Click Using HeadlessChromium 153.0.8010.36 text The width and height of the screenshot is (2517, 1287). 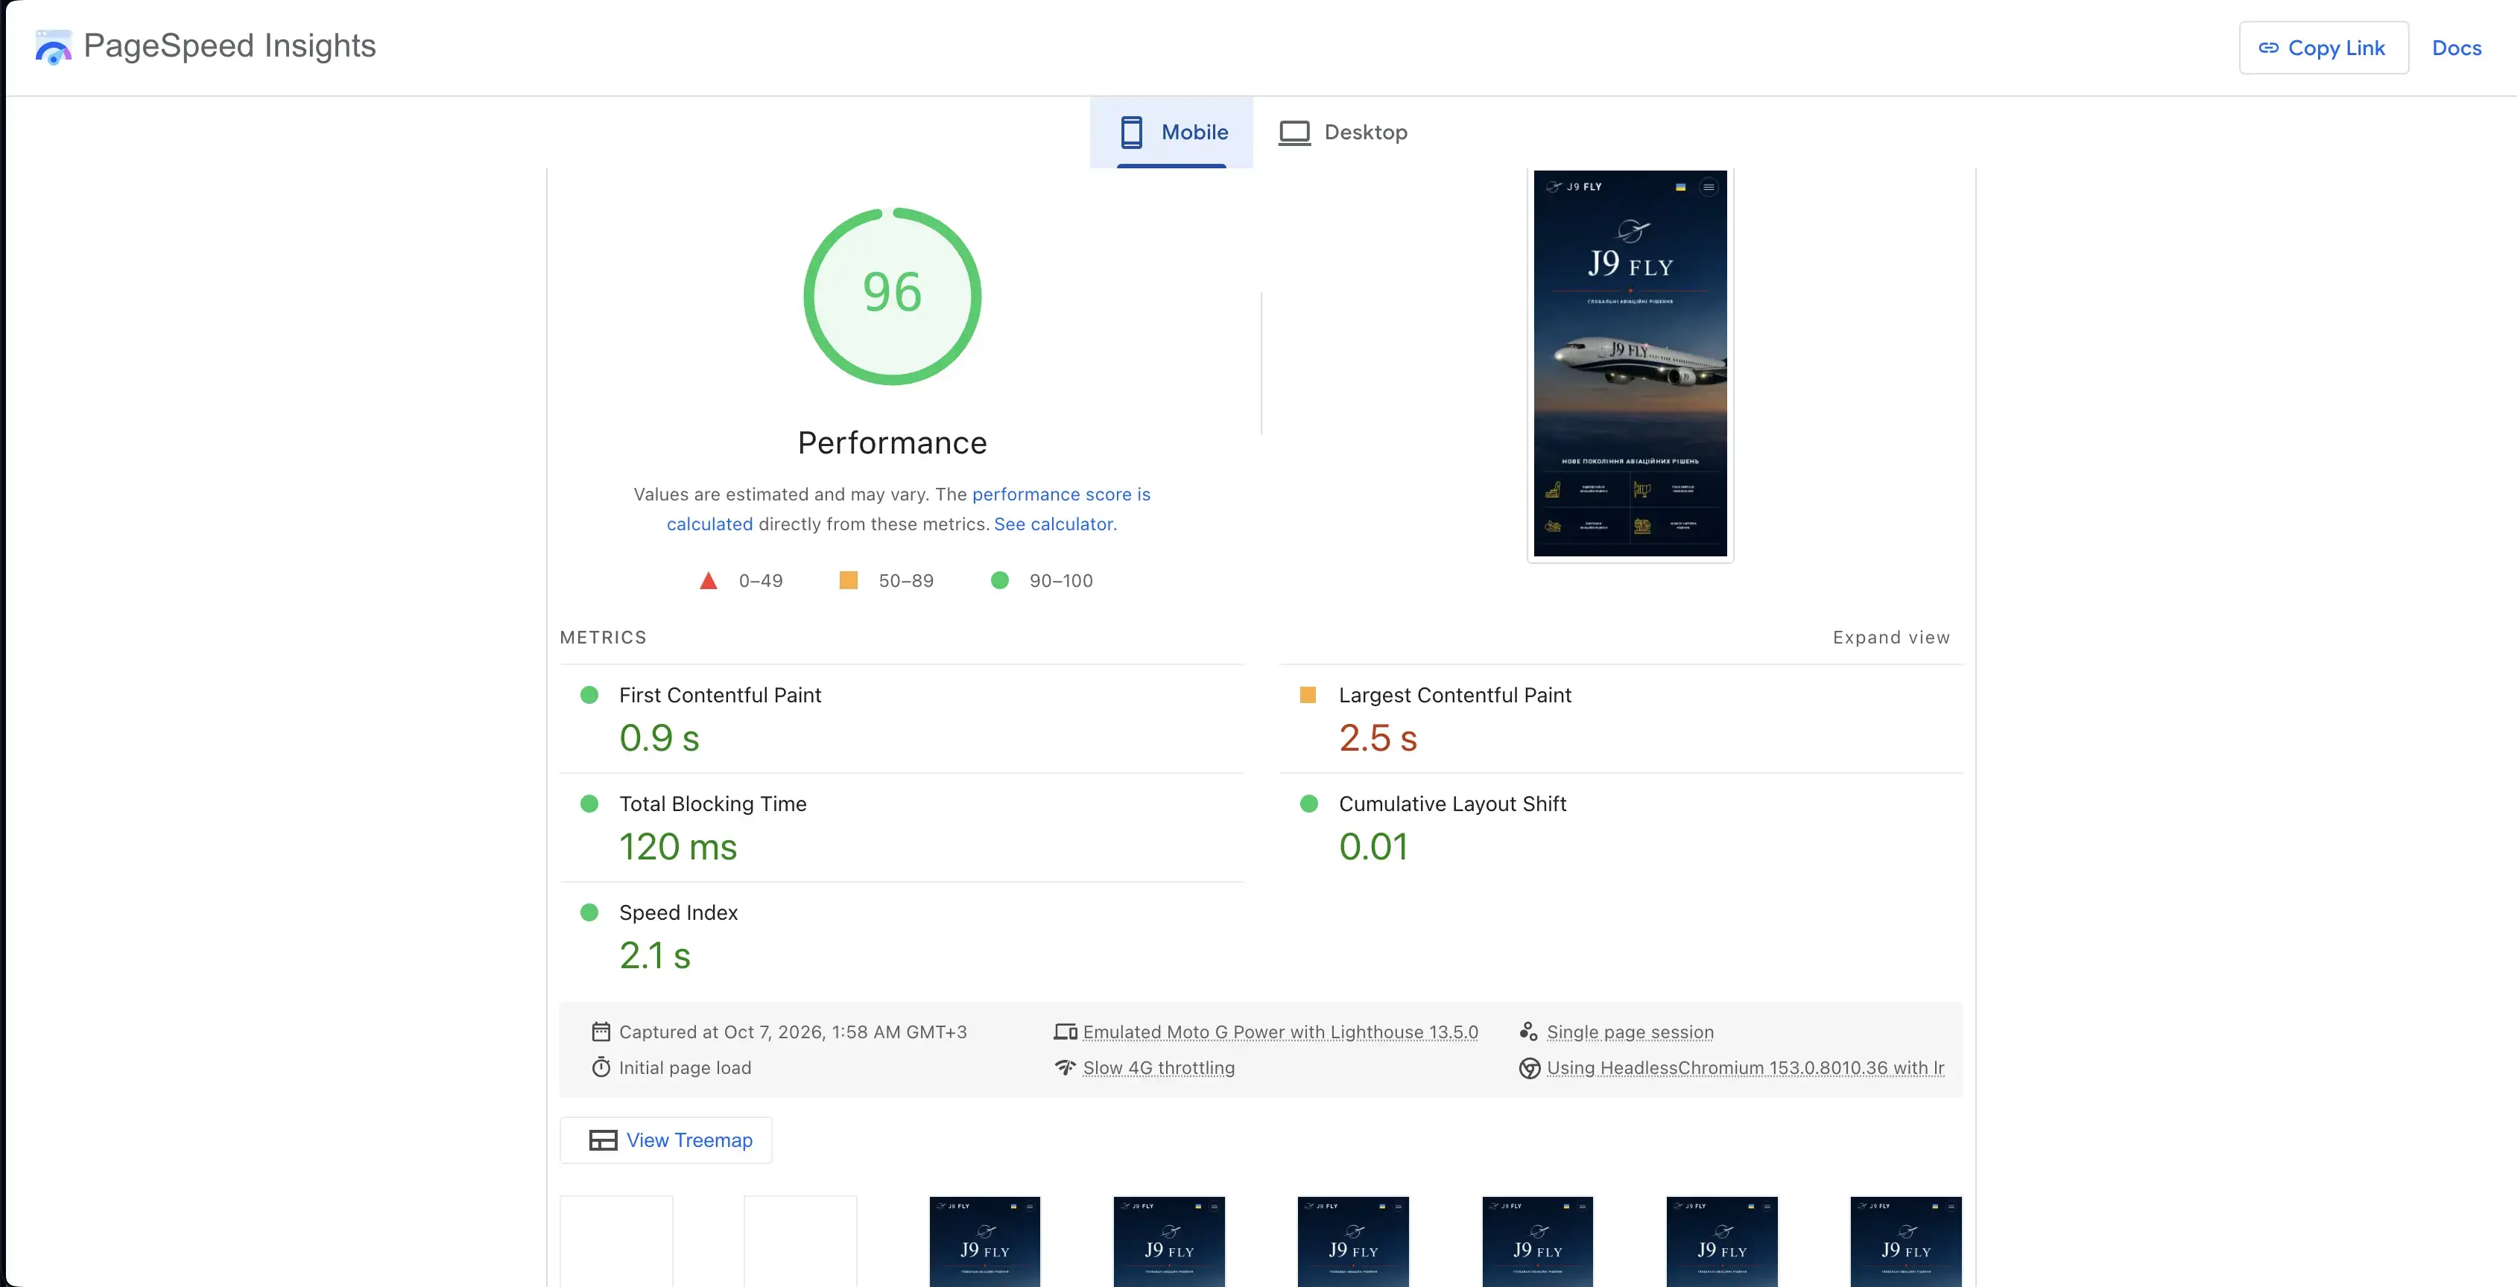(x=1745, y=1067)
